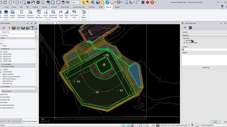Open project settings gear icon

[38, 2]
